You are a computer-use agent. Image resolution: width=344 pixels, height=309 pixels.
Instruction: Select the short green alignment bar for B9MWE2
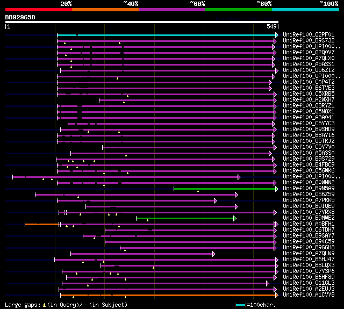pos(185,218)
